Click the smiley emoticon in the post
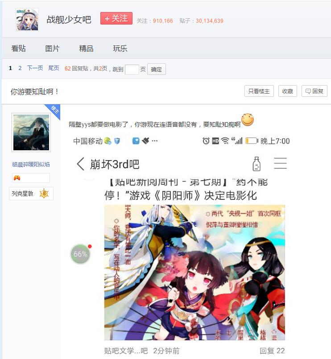331x359 pixels. [248, 119]
